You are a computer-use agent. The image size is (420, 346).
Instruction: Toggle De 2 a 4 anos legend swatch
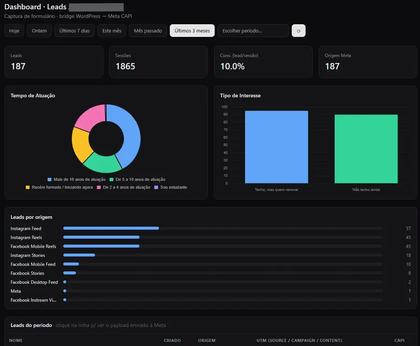click(x=98, y=187)
